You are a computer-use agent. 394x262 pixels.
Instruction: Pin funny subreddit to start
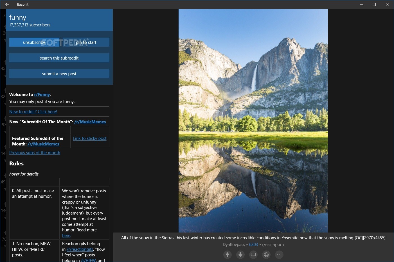click(86, 42)
